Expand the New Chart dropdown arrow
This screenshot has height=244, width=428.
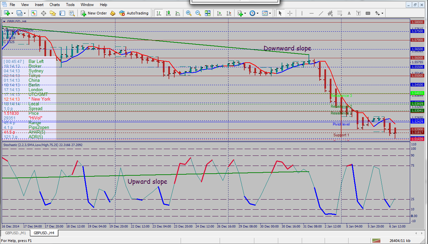coord(12,13)
